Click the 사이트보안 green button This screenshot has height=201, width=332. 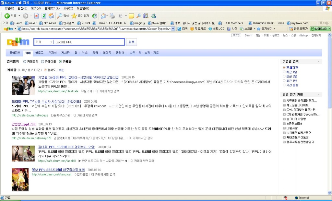pos(319,29)
